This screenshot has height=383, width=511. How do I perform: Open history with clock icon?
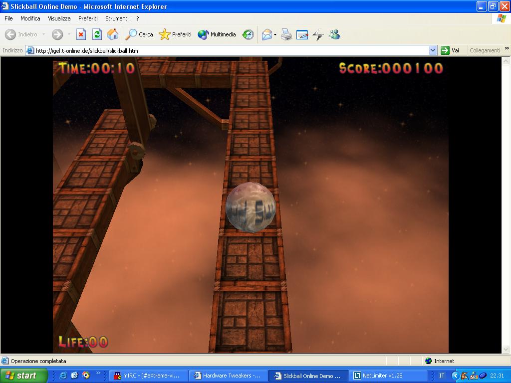(248, 34)
